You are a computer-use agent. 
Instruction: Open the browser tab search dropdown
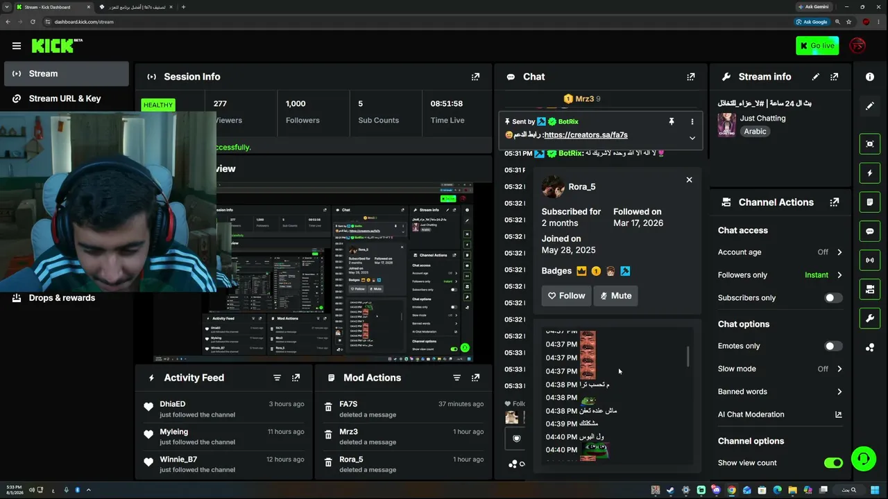tap(7, 7)
